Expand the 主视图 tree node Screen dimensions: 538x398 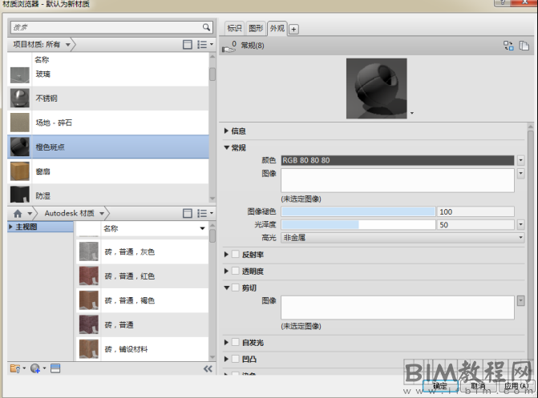point(11,228)
